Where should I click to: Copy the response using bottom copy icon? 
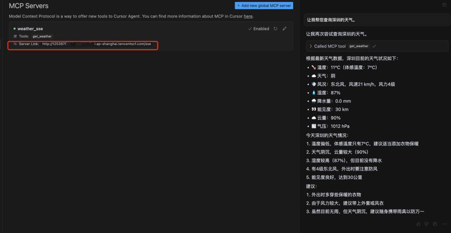tap(435, 224)
